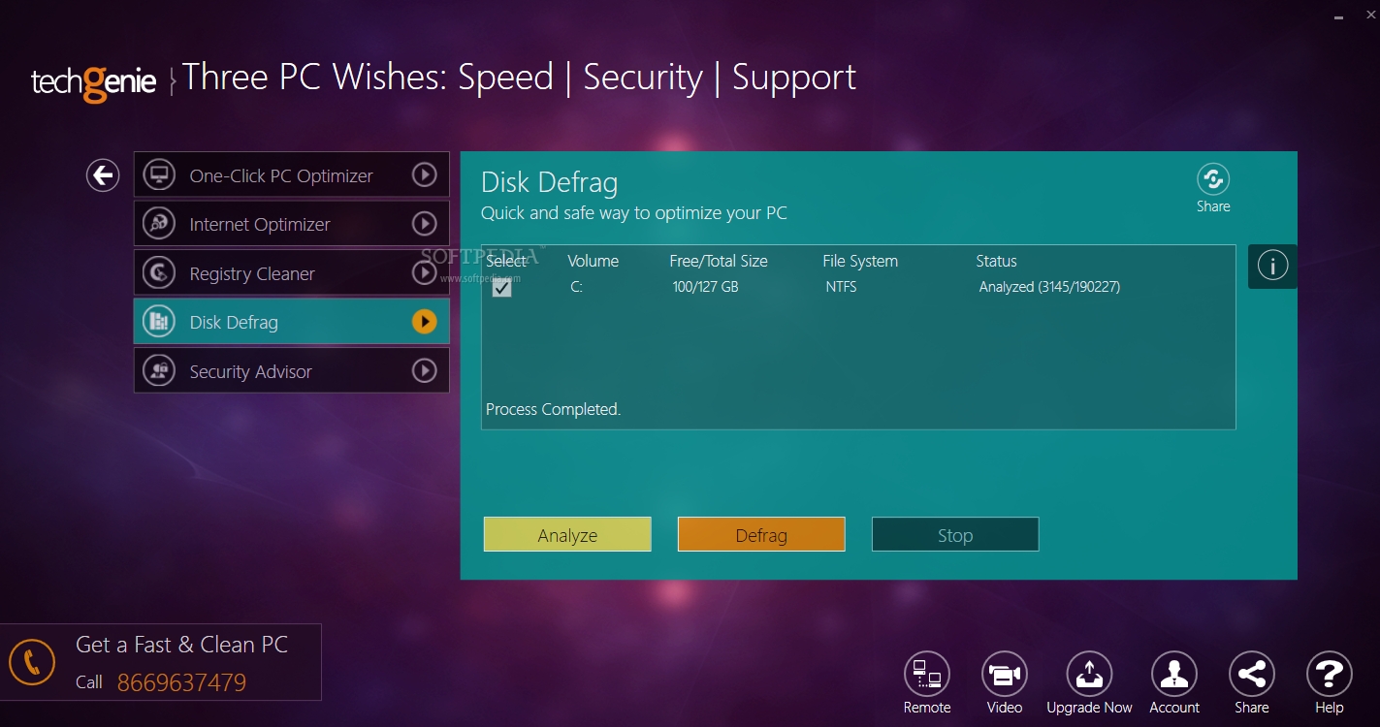1380x727 pixels.
Task: Click the 'Three PC Wishes' header title
Action: pos(519,78)
